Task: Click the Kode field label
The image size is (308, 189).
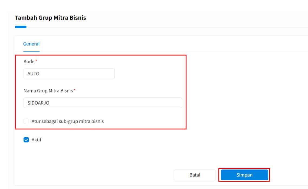Action: (29, 61)
